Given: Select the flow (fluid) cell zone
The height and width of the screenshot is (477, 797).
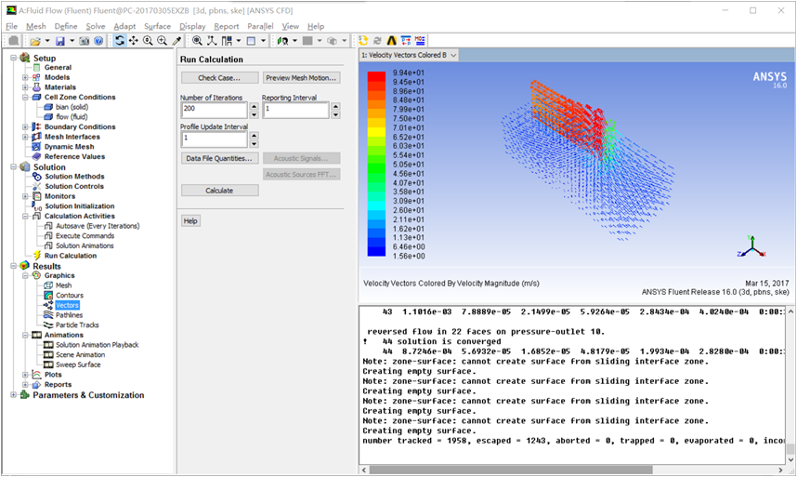Looking at the screenshot, I should click(x=72, y=117).
